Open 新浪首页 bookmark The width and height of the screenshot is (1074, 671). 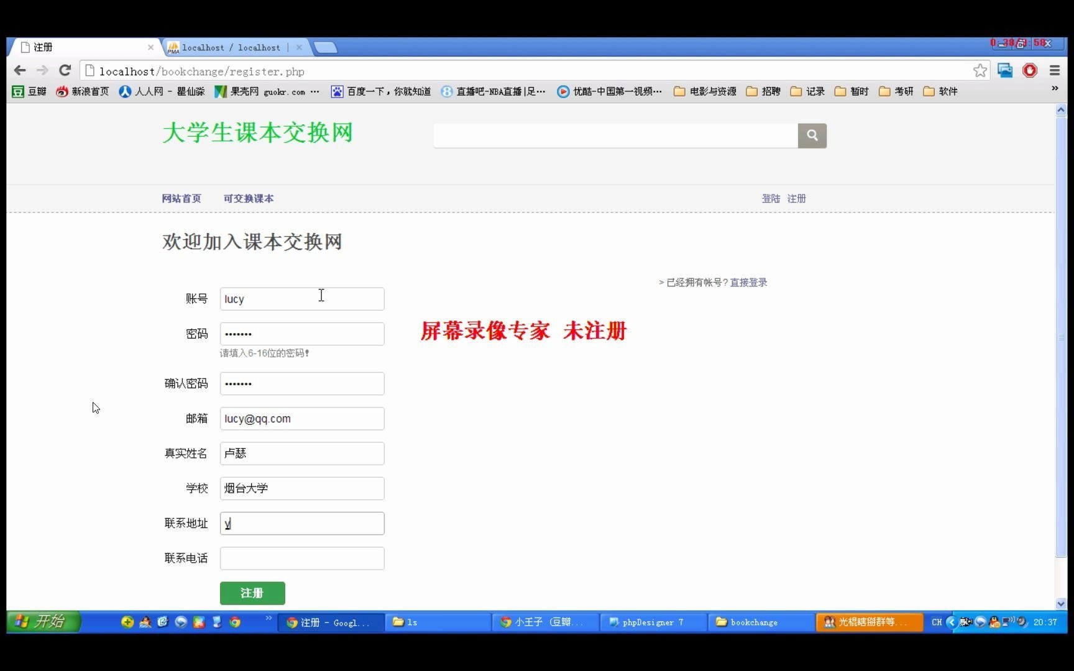pos(82,91)
